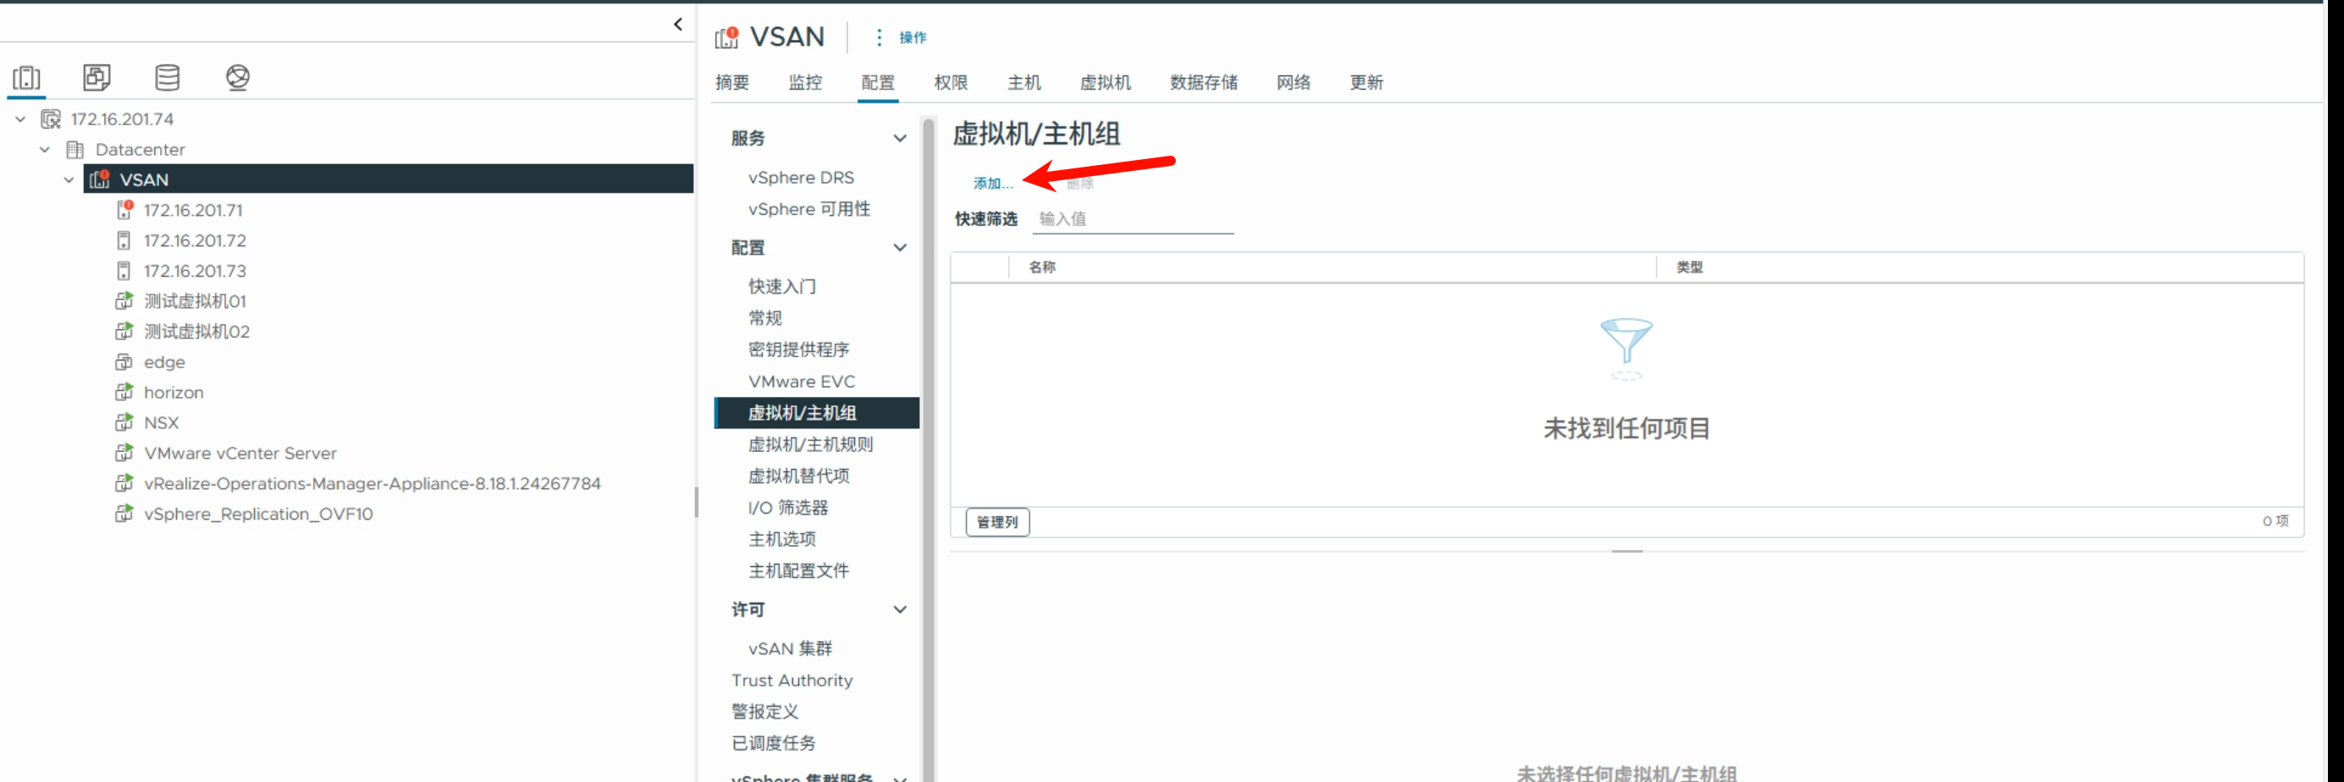Click VM icon next to horizon
The height and width of the screenshot is (782, 2344).
click(124, 392)
